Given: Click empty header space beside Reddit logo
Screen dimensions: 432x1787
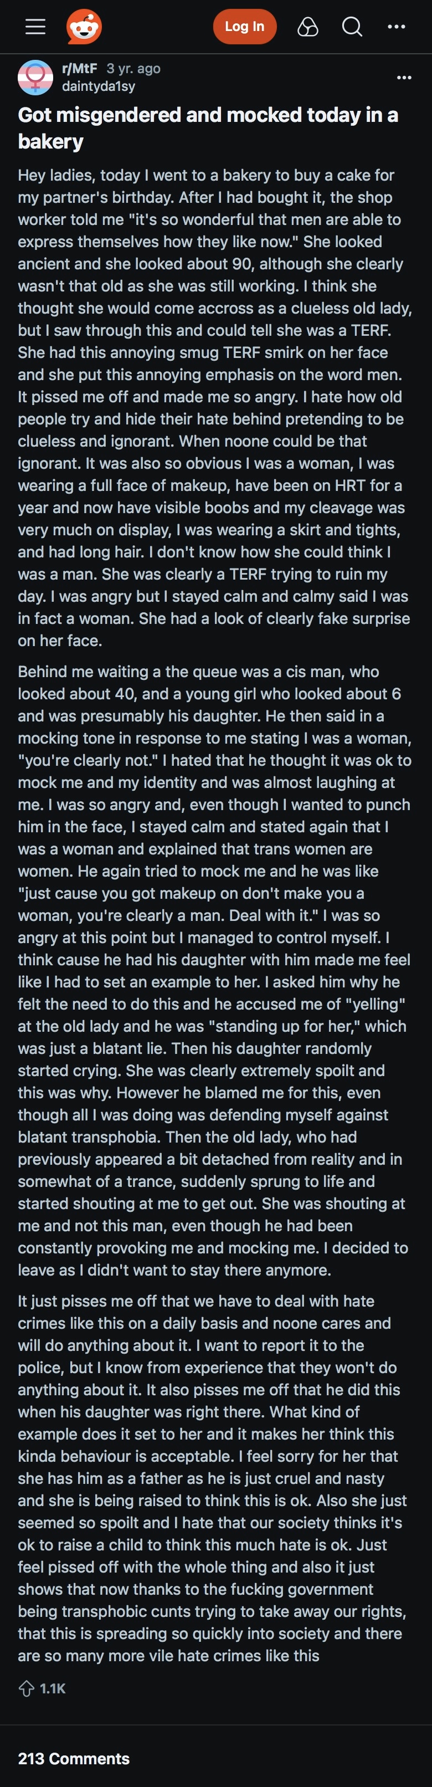Looking at the screenshot, I should tap(157, 27).
